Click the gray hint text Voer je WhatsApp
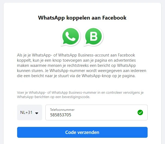Viewport: 165px width, 144px height. (x=80, y=95)
